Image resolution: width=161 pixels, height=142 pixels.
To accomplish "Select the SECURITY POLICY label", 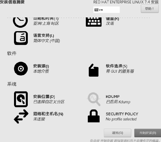I will coord(122,114).
